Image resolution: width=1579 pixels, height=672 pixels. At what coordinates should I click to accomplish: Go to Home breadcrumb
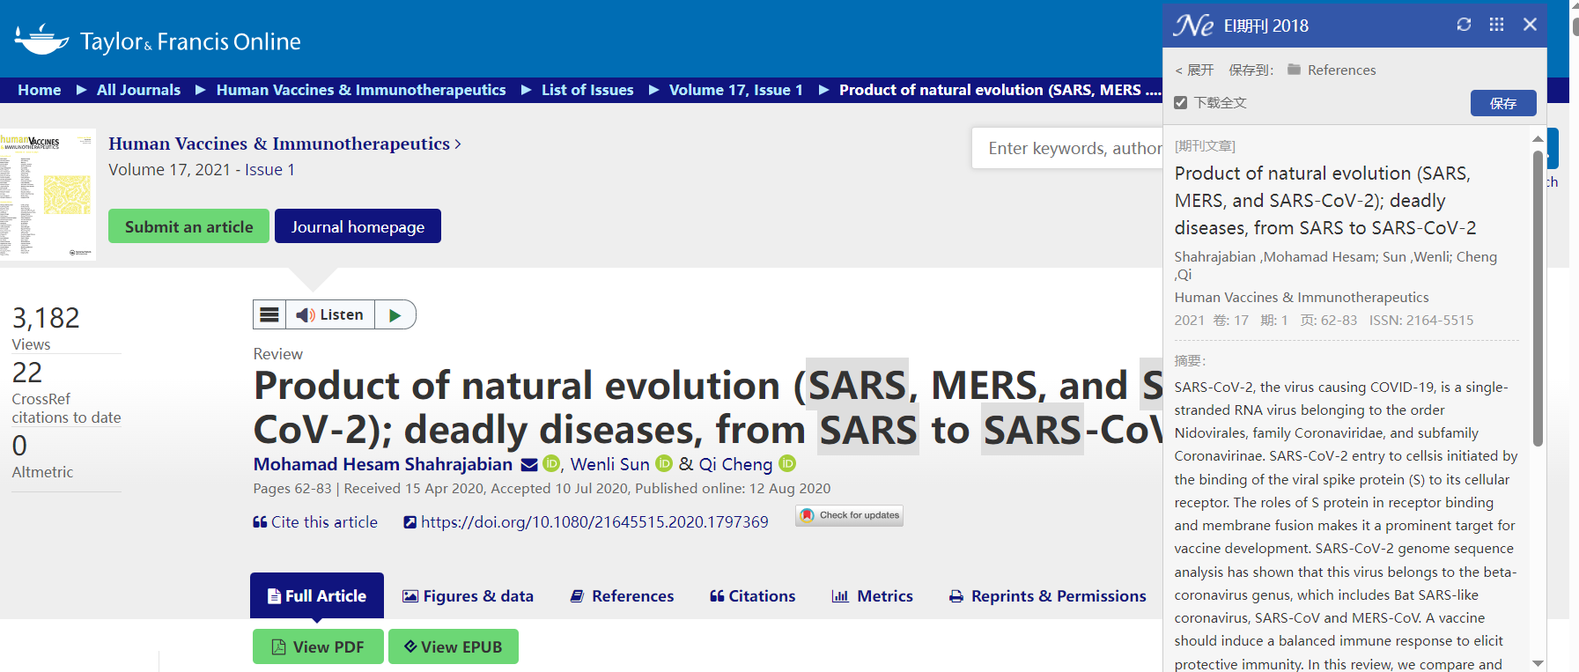[x=40, y=90]
